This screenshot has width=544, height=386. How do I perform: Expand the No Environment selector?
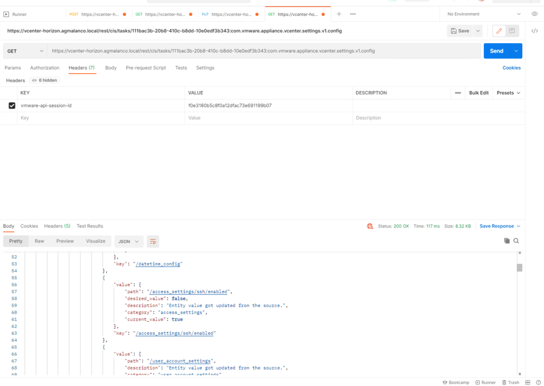pos(484,14)
